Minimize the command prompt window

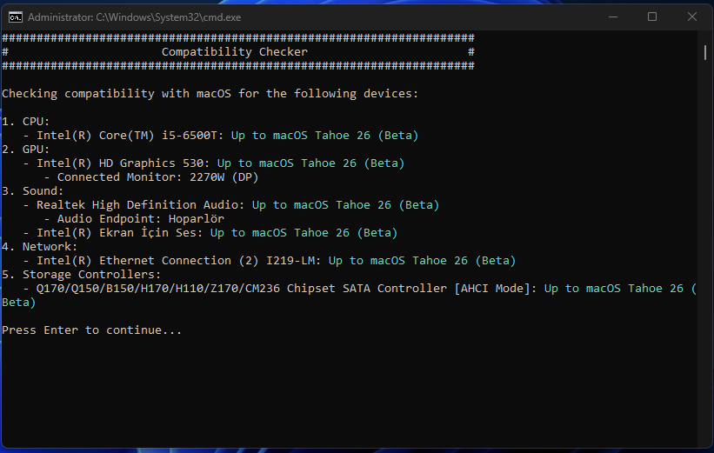click(611, 17)
